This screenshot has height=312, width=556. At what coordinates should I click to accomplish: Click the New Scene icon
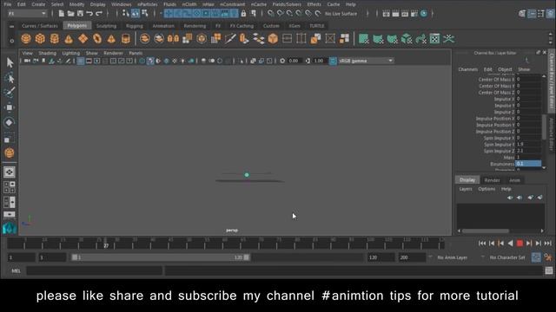pos(62,14)
